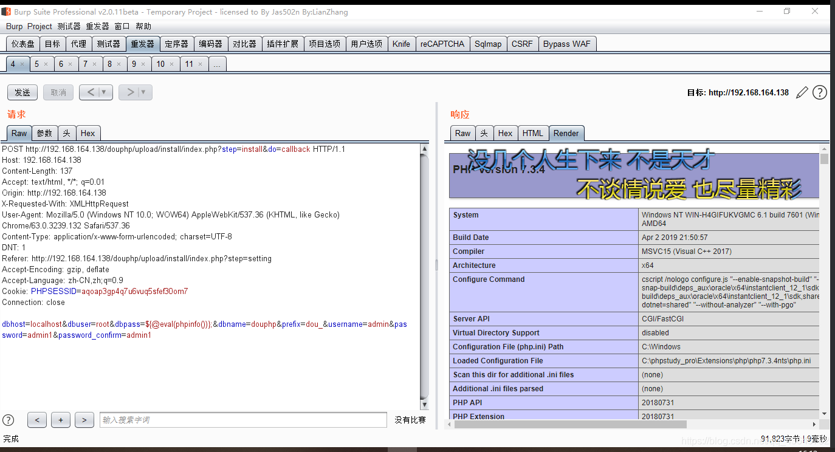This screenshot has height=452, width=835.
Task: Open the help question mark icon near target
Action: pyautogui.click(x=820, y=92)
